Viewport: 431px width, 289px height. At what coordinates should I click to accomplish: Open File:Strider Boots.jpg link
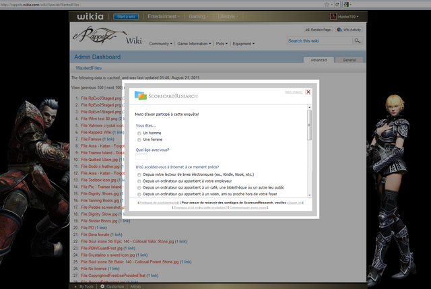click(x=99, y=221)
